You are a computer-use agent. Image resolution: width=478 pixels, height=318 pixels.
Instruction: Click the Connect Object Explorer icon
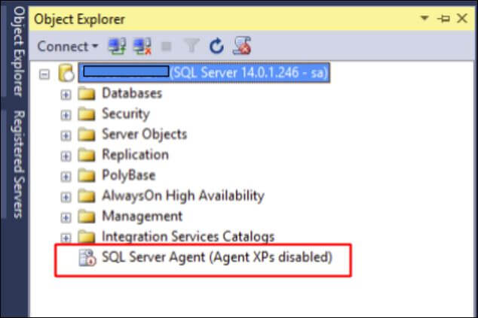point(118,46)
